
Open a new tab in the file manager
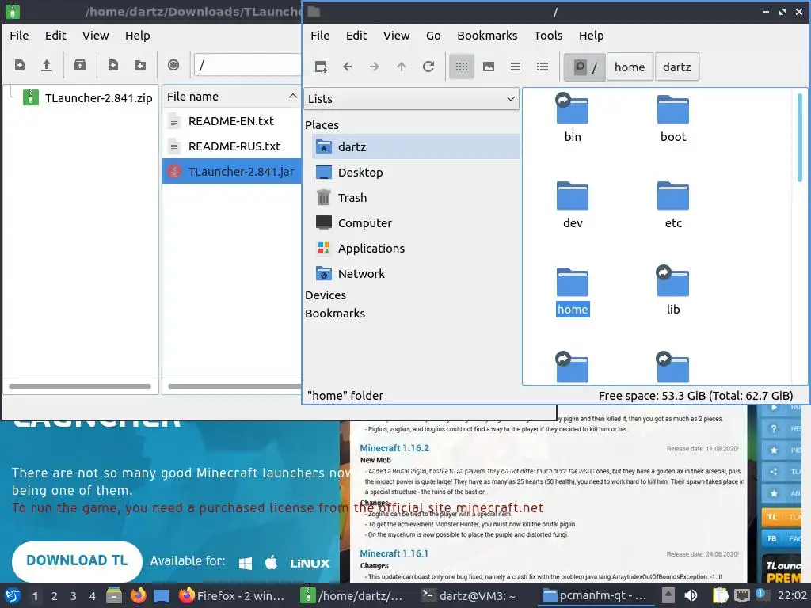(x=321, y=66)
